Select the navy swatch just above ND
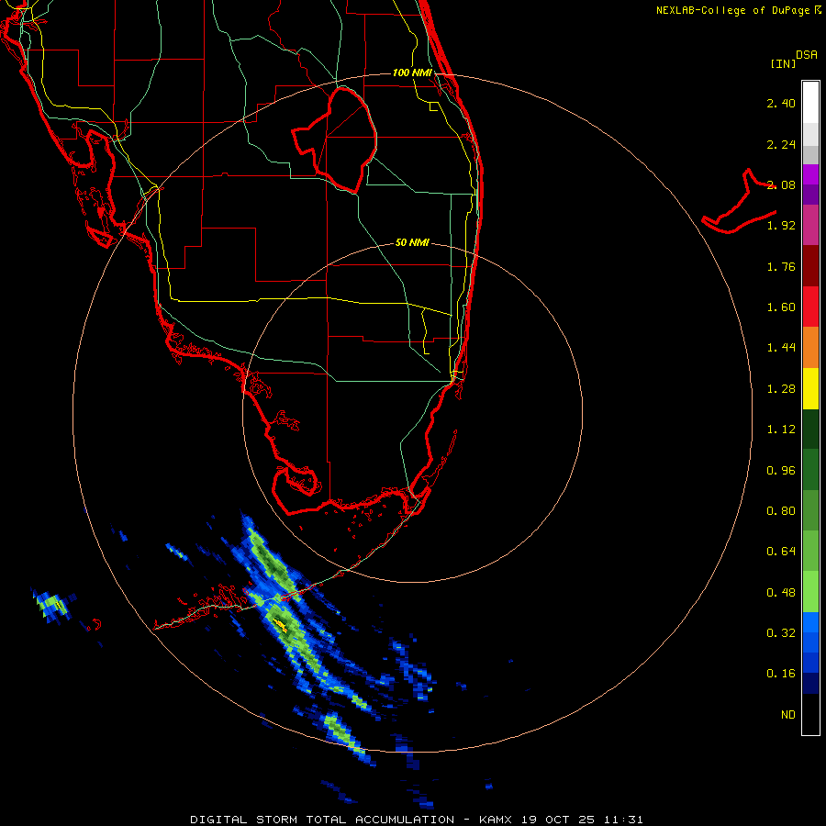Screen dimensions: 826x826 [x=810, y=684]
